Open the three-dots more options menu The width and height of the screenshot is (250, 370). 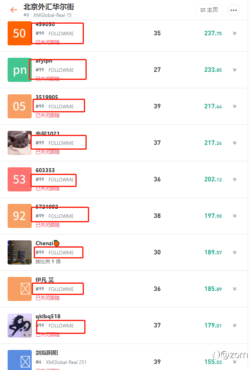pyautogui.click(x=234, y=10)
